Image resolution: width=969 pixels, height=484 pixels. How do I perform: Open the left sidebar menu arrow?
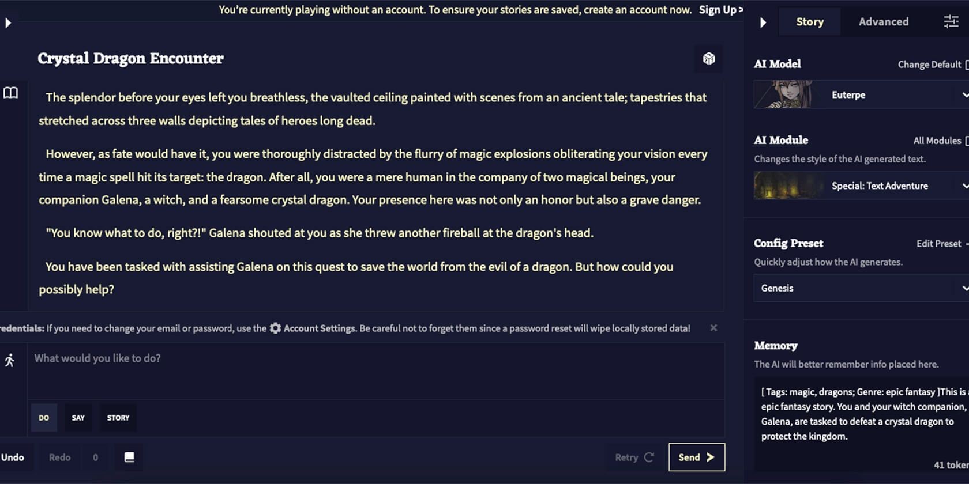coord(8,23)
